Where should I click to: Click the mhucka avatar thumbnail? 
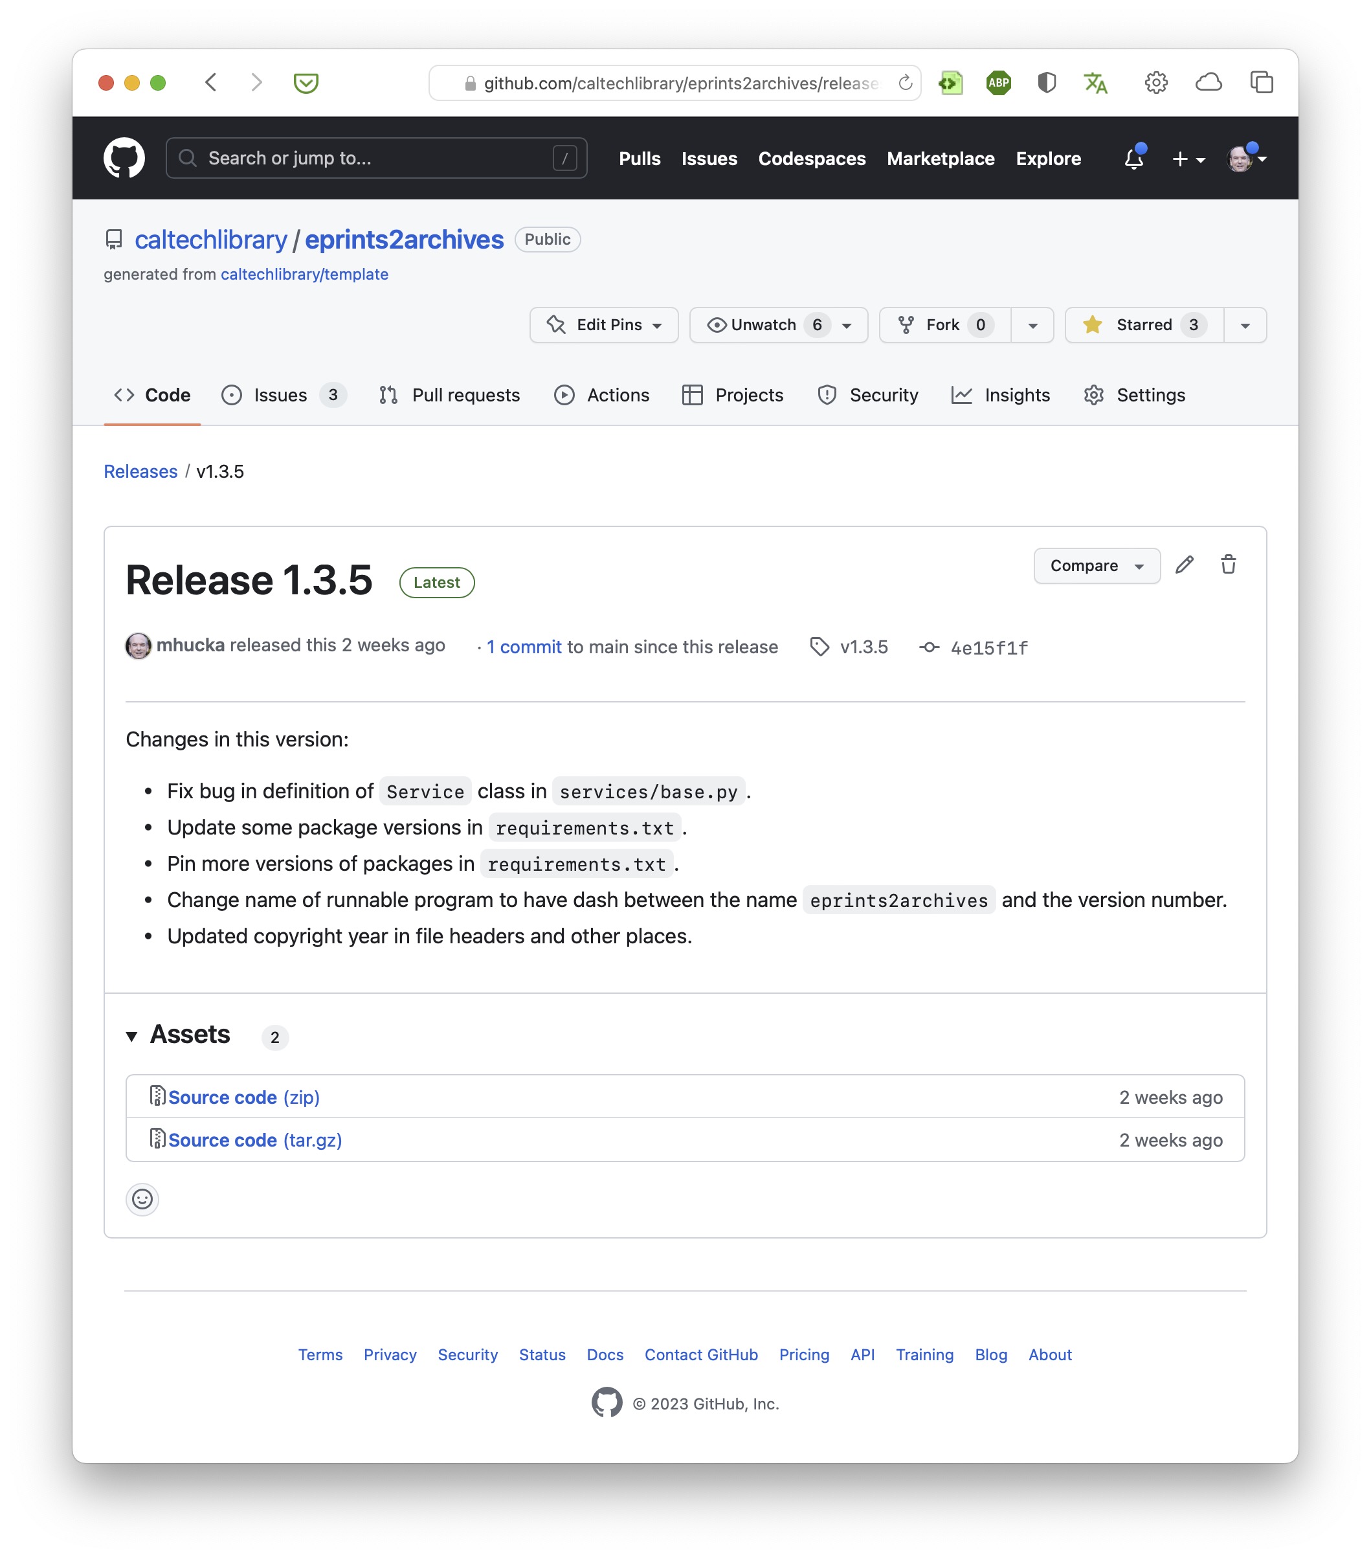click(138, 645)
